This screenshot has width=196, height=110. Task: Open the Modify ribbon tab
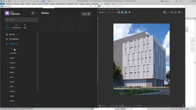pyautogui.click(x=107, y=4)
